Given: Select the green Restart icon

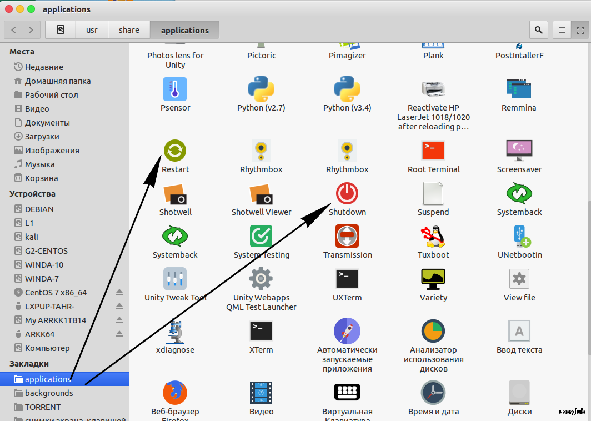Looking at the screenshot, I should [175, 151].
